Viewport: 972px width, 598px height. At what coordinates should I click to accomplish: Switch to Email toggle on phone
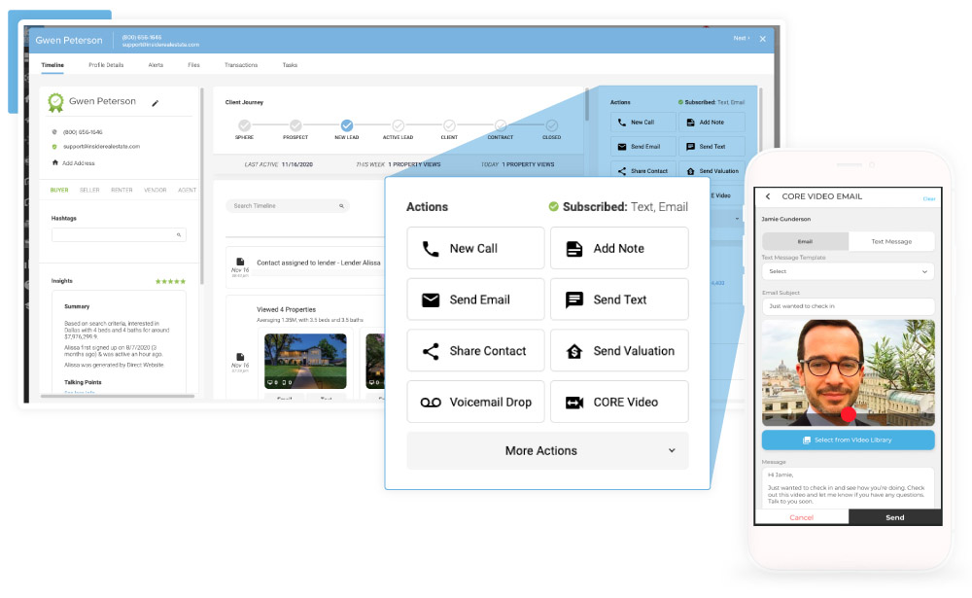coord(805,242)
